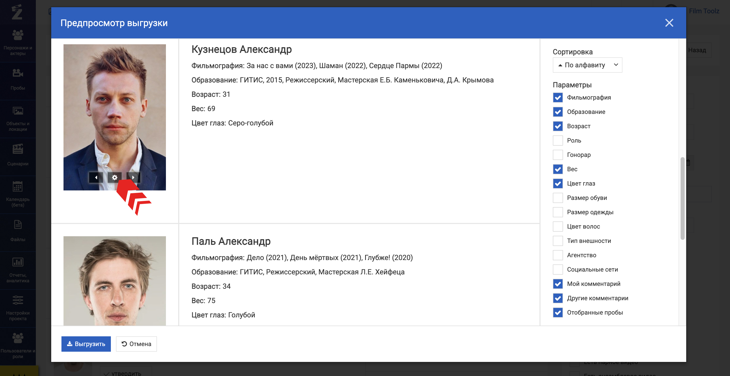The width and height of the screenshot is (730, 376).
Task: Click Паль Александр portrait photo
Action: tap(114, 281)
